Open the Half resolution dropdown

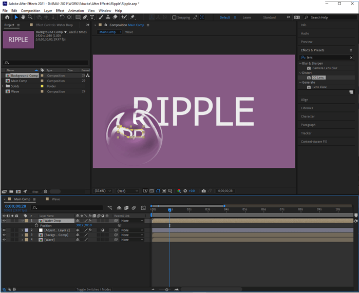(x=128, y=191)
